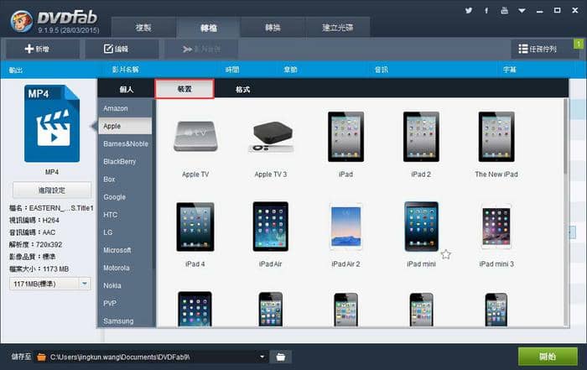Select Microsoft in the brand list
This screenshot has width=587, height=370.
tap(125, 250)
